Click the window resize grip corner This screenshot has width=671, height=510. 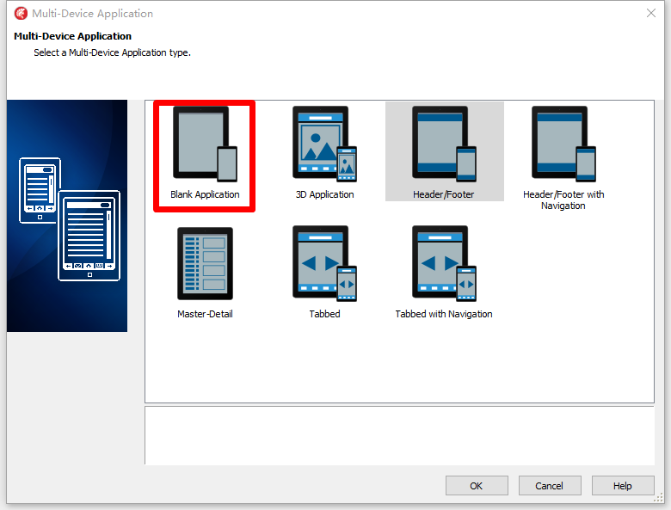(x=659, y=499)
